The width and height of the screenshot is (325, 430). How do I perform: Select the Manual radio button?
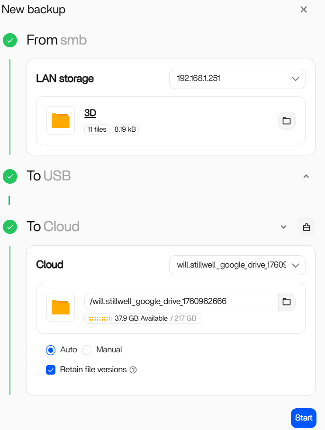(87, 350)
